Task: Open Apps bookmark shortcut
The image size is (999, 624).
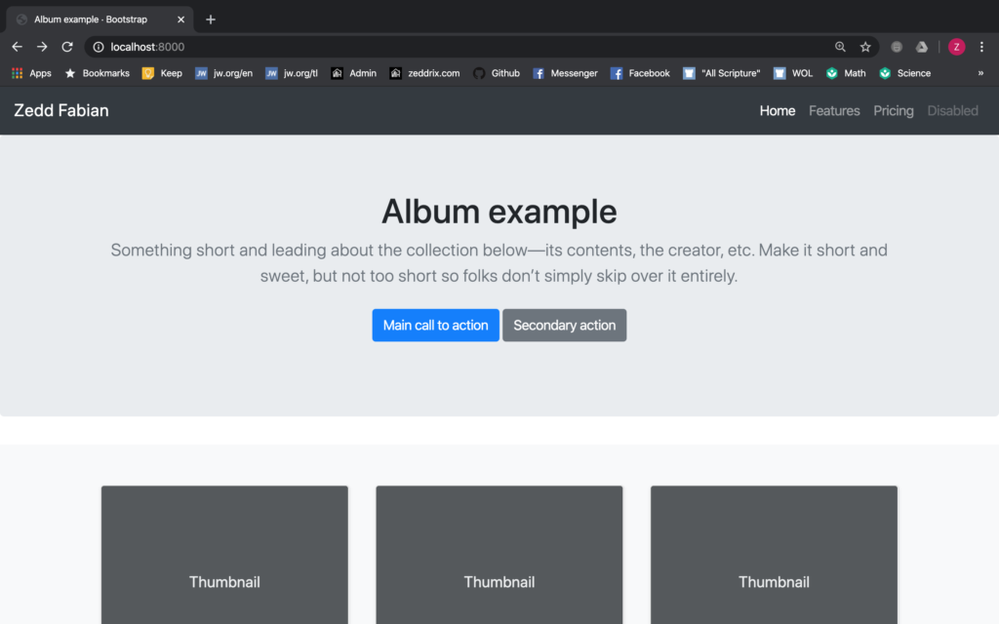Action: [x=31, y=73]
